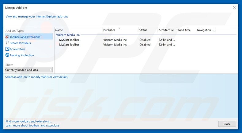Screen dimensions: 242x133
Task: Click the Tracking Protection icon
Action: coord(7,55)
